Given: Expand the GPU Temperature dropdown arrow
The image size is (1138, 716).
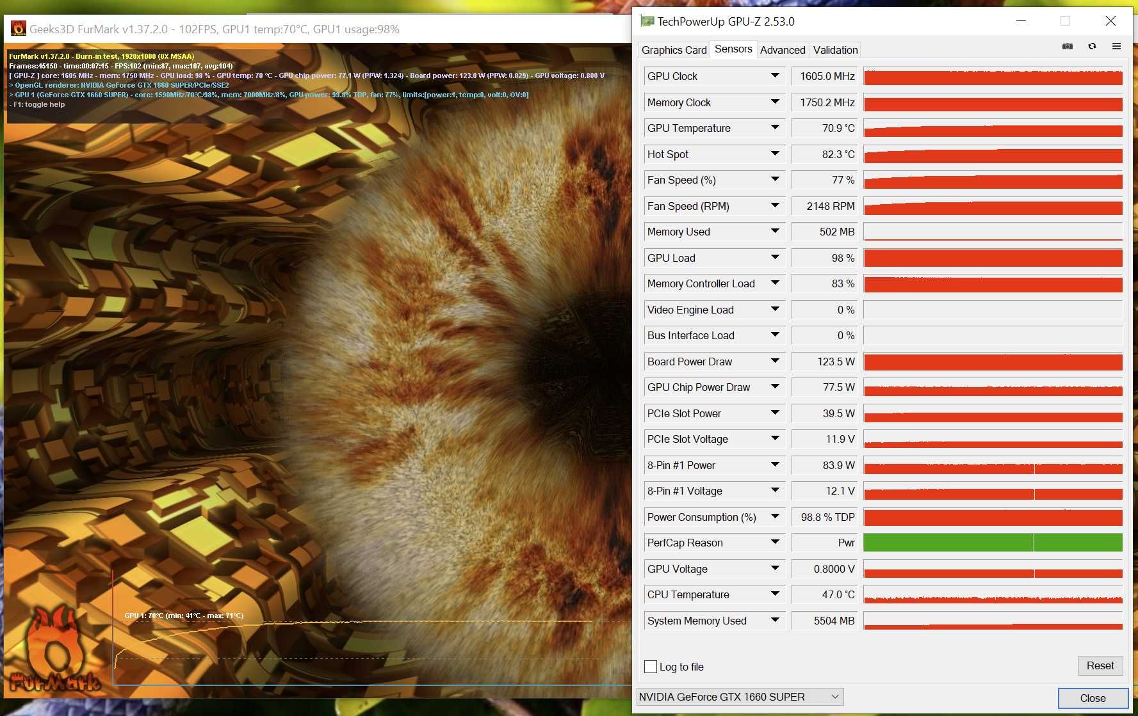Looking at the screenshot, I should [775, 128].
